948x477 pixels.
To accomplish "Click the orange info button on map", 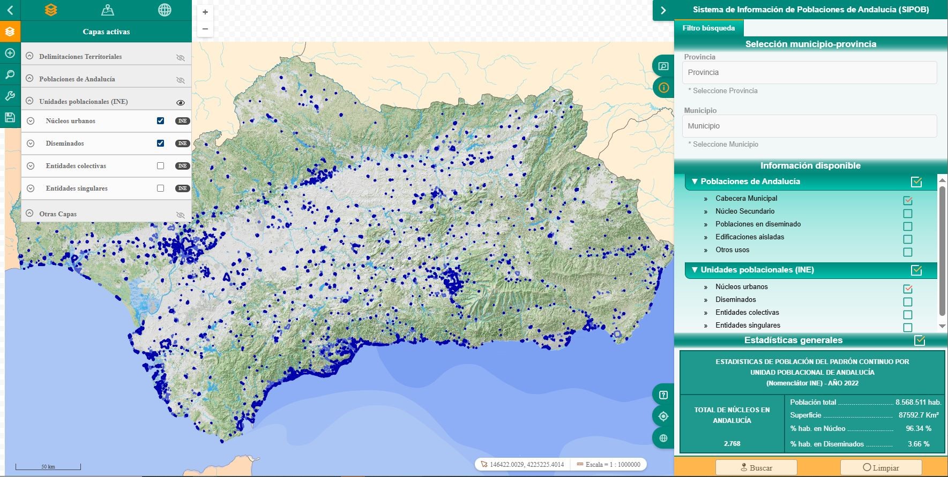I will (x=663, y=88).
